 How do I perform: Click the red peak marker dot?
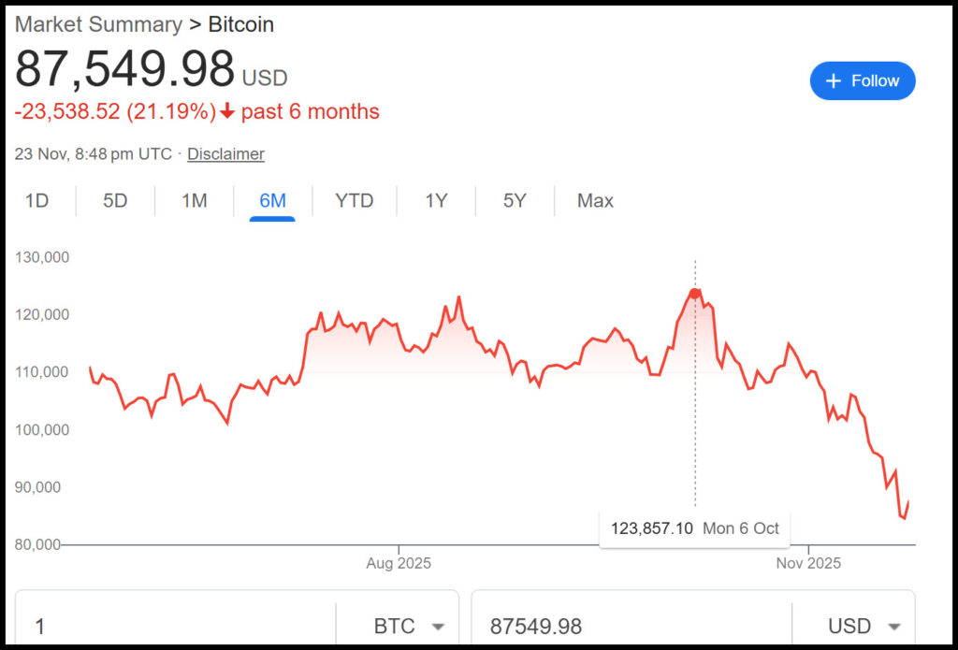[694, 294]
